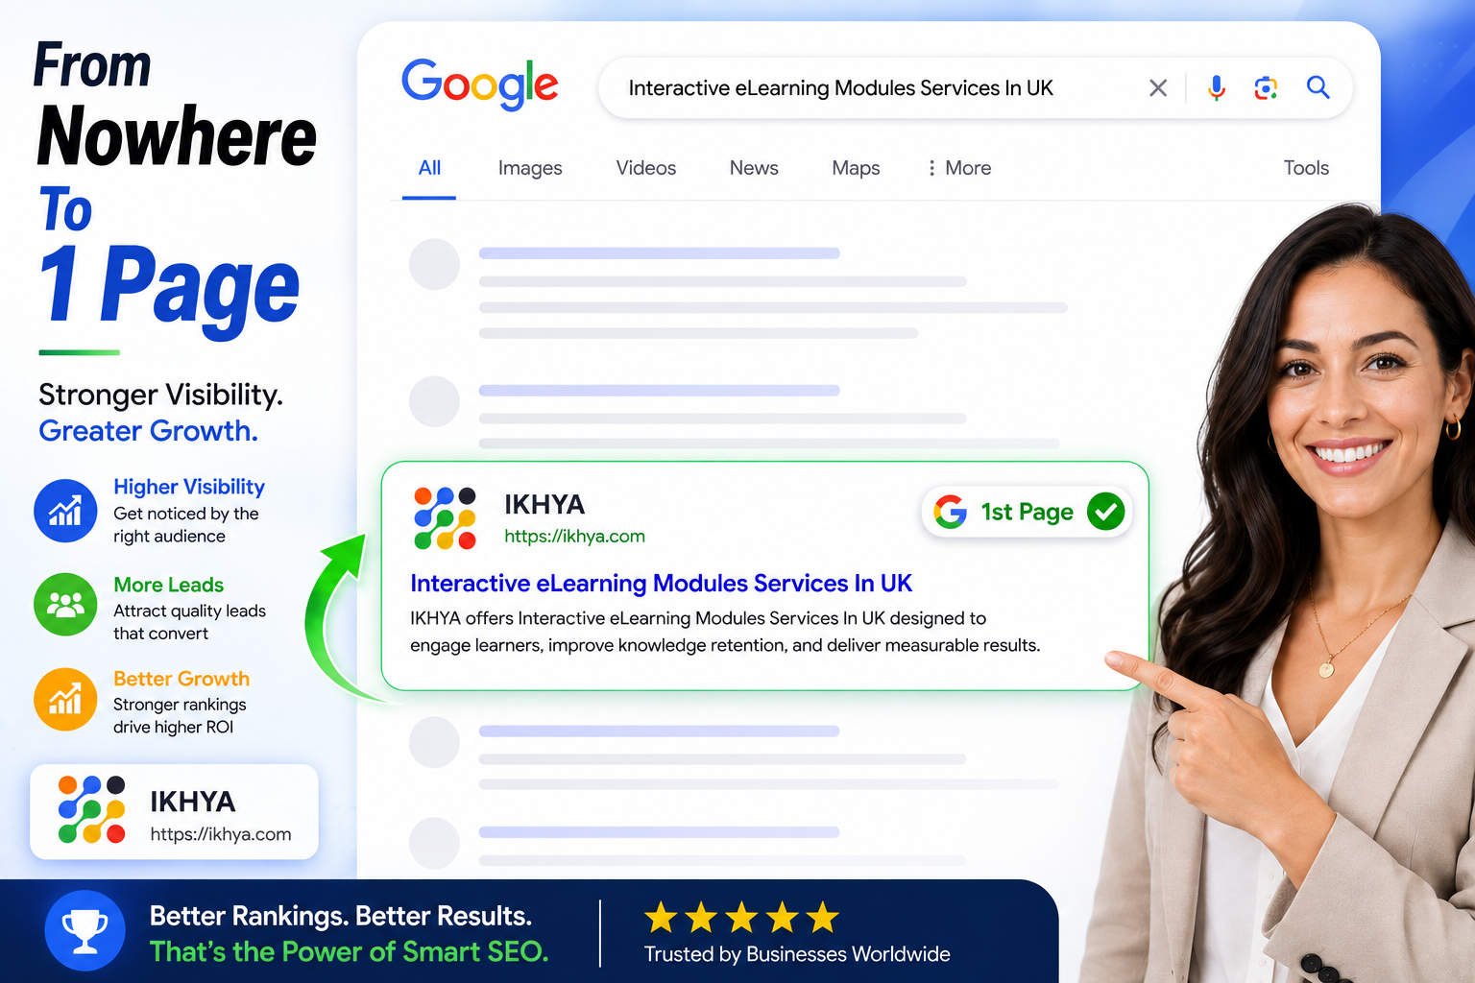Click the blue Higher Visibility chart icon
The width and height of the screenshot is (1475, 983).
pyautogui.click(x=65, y=511)
